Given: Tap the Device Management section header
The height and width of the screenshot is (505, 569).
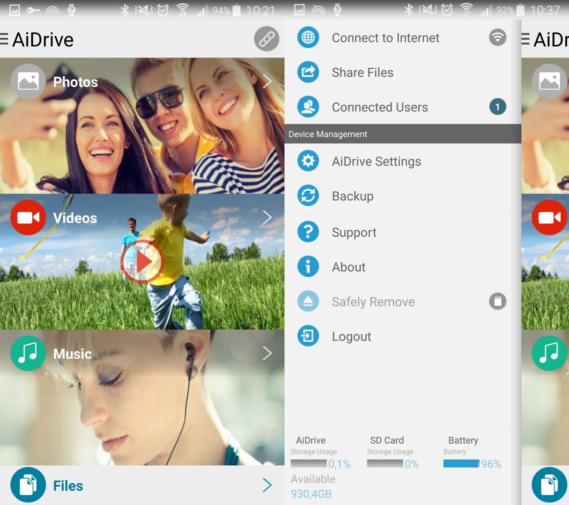Looking at the screenshot, I should click(x=403, y=134).
